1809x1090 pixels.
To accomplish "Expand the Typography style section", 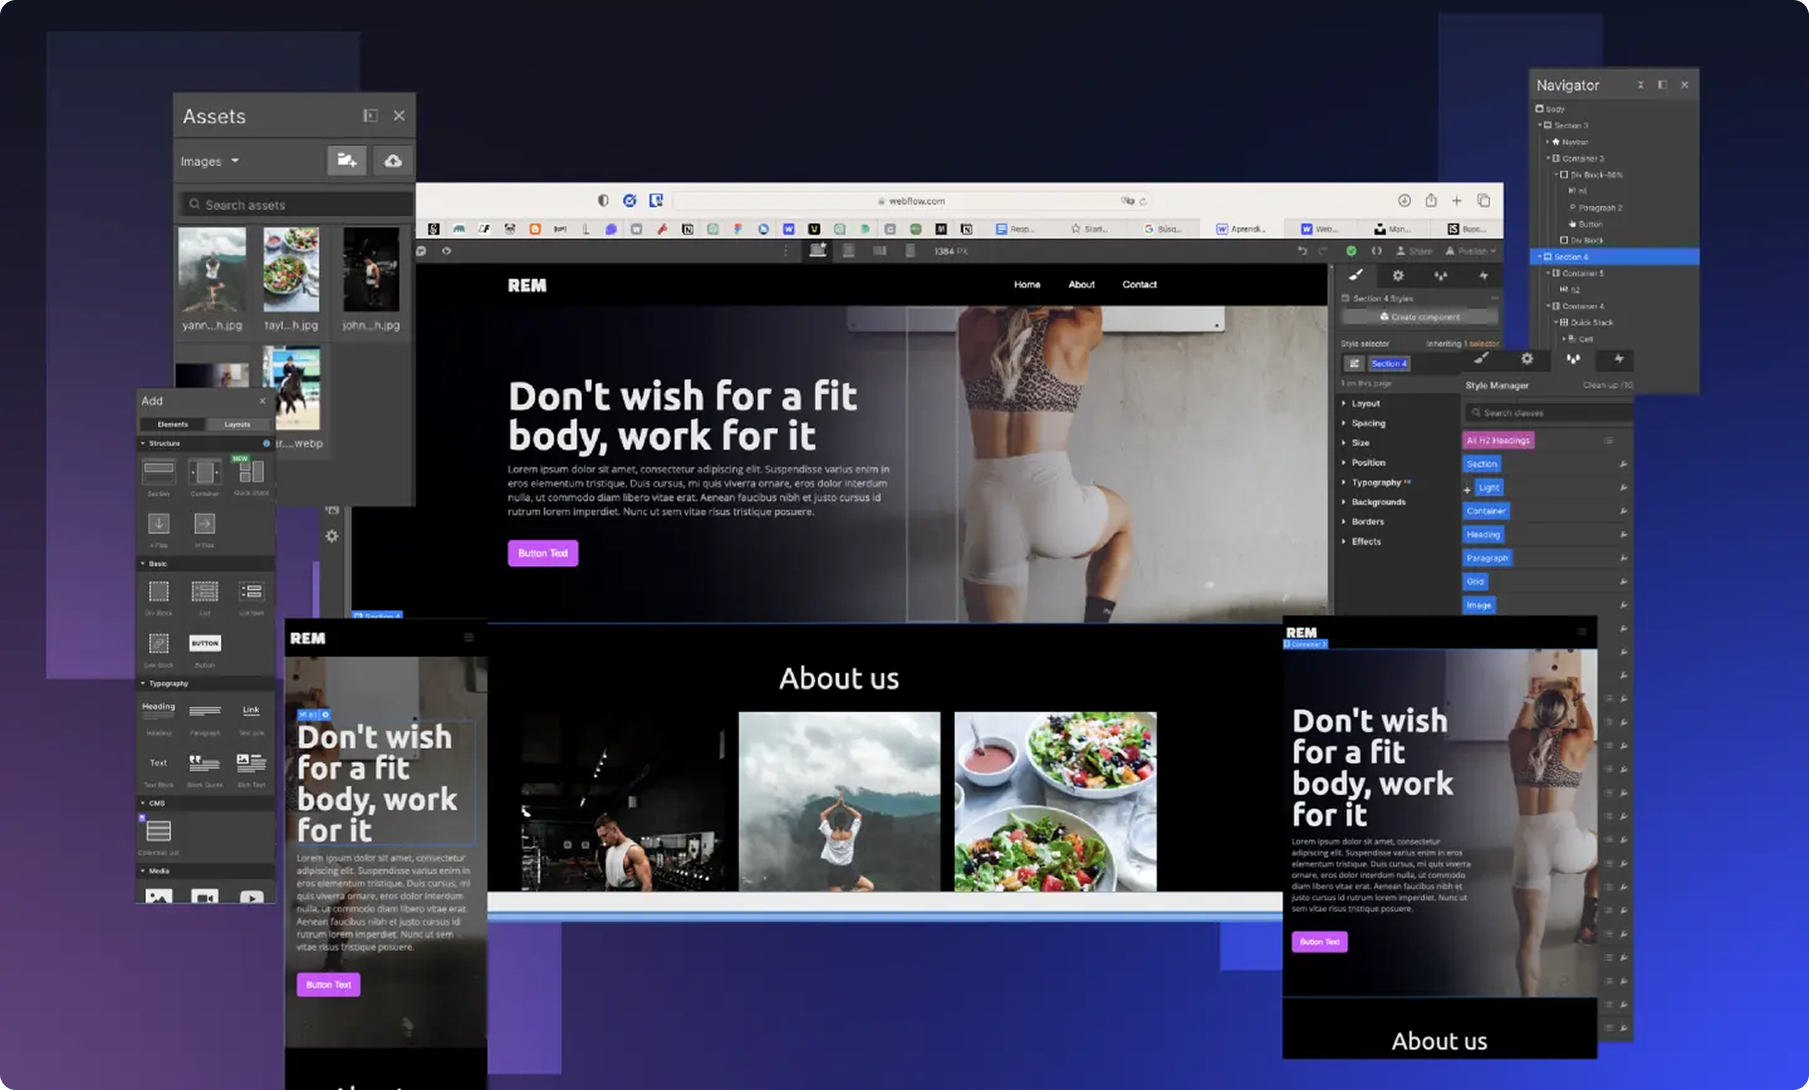I will click(1375, 482).
